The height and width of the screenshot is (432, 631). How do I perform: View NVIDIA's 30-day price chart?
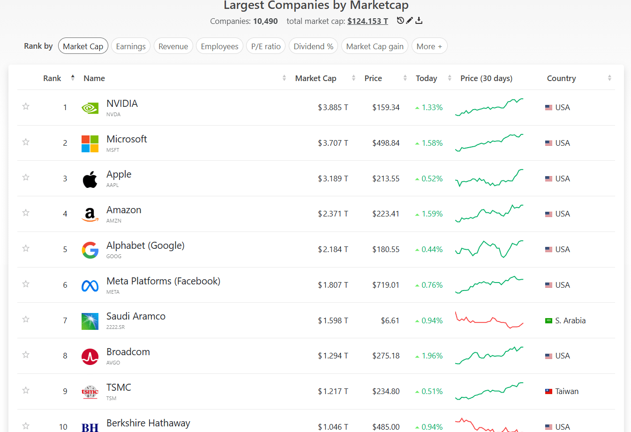pyautogui.click(x=489, y=107)
